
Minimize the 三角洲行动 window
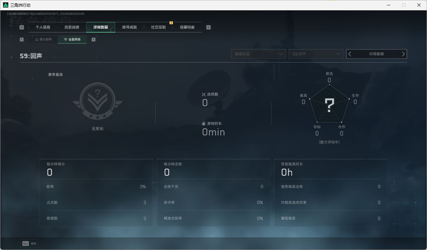(x=388, y=5)
